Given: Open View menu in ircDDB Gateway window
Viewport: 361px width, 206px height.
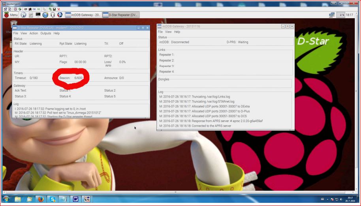Looking at the screenshot, I should pos(168,32).
